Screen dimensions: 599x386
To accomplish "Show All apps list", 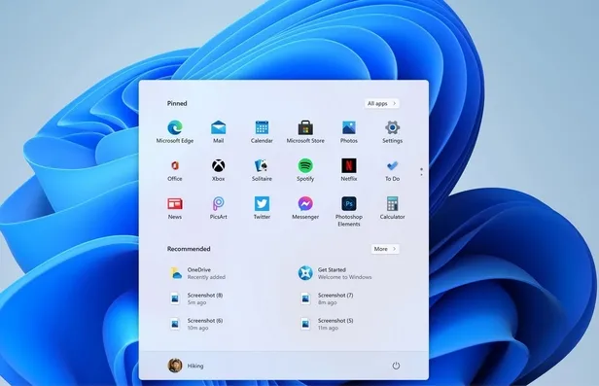I will coord(382,103).
